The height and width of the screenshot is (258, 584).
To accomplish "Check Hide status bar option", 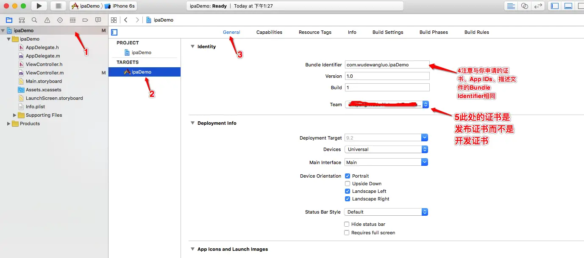I will tap(347, 224).
